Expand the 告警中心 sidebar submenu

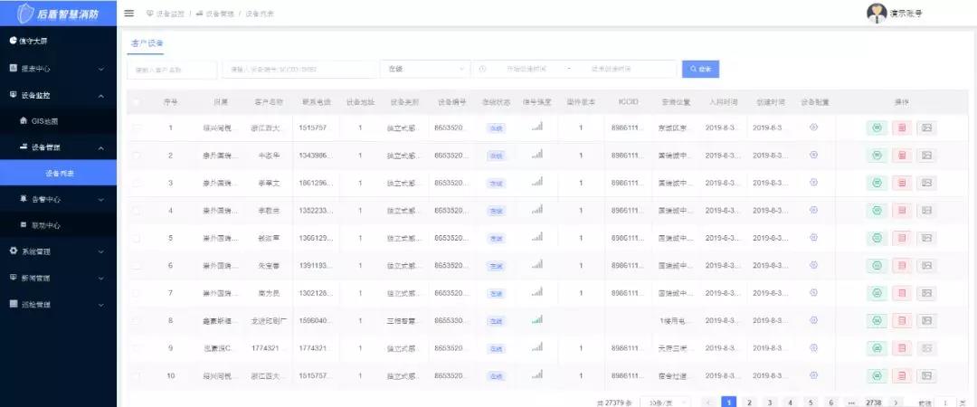58,200
